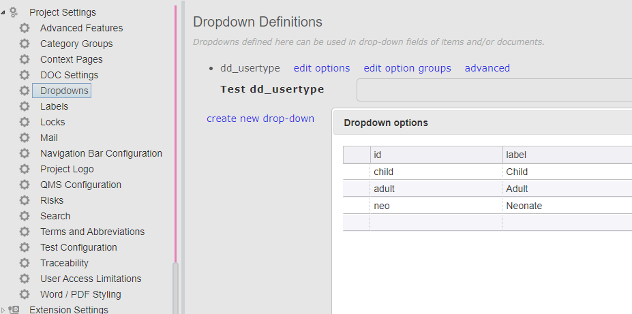This screenshot has height=314, width=632.
Task: Click the empty id cell in last row
Action: pos(436,222)
